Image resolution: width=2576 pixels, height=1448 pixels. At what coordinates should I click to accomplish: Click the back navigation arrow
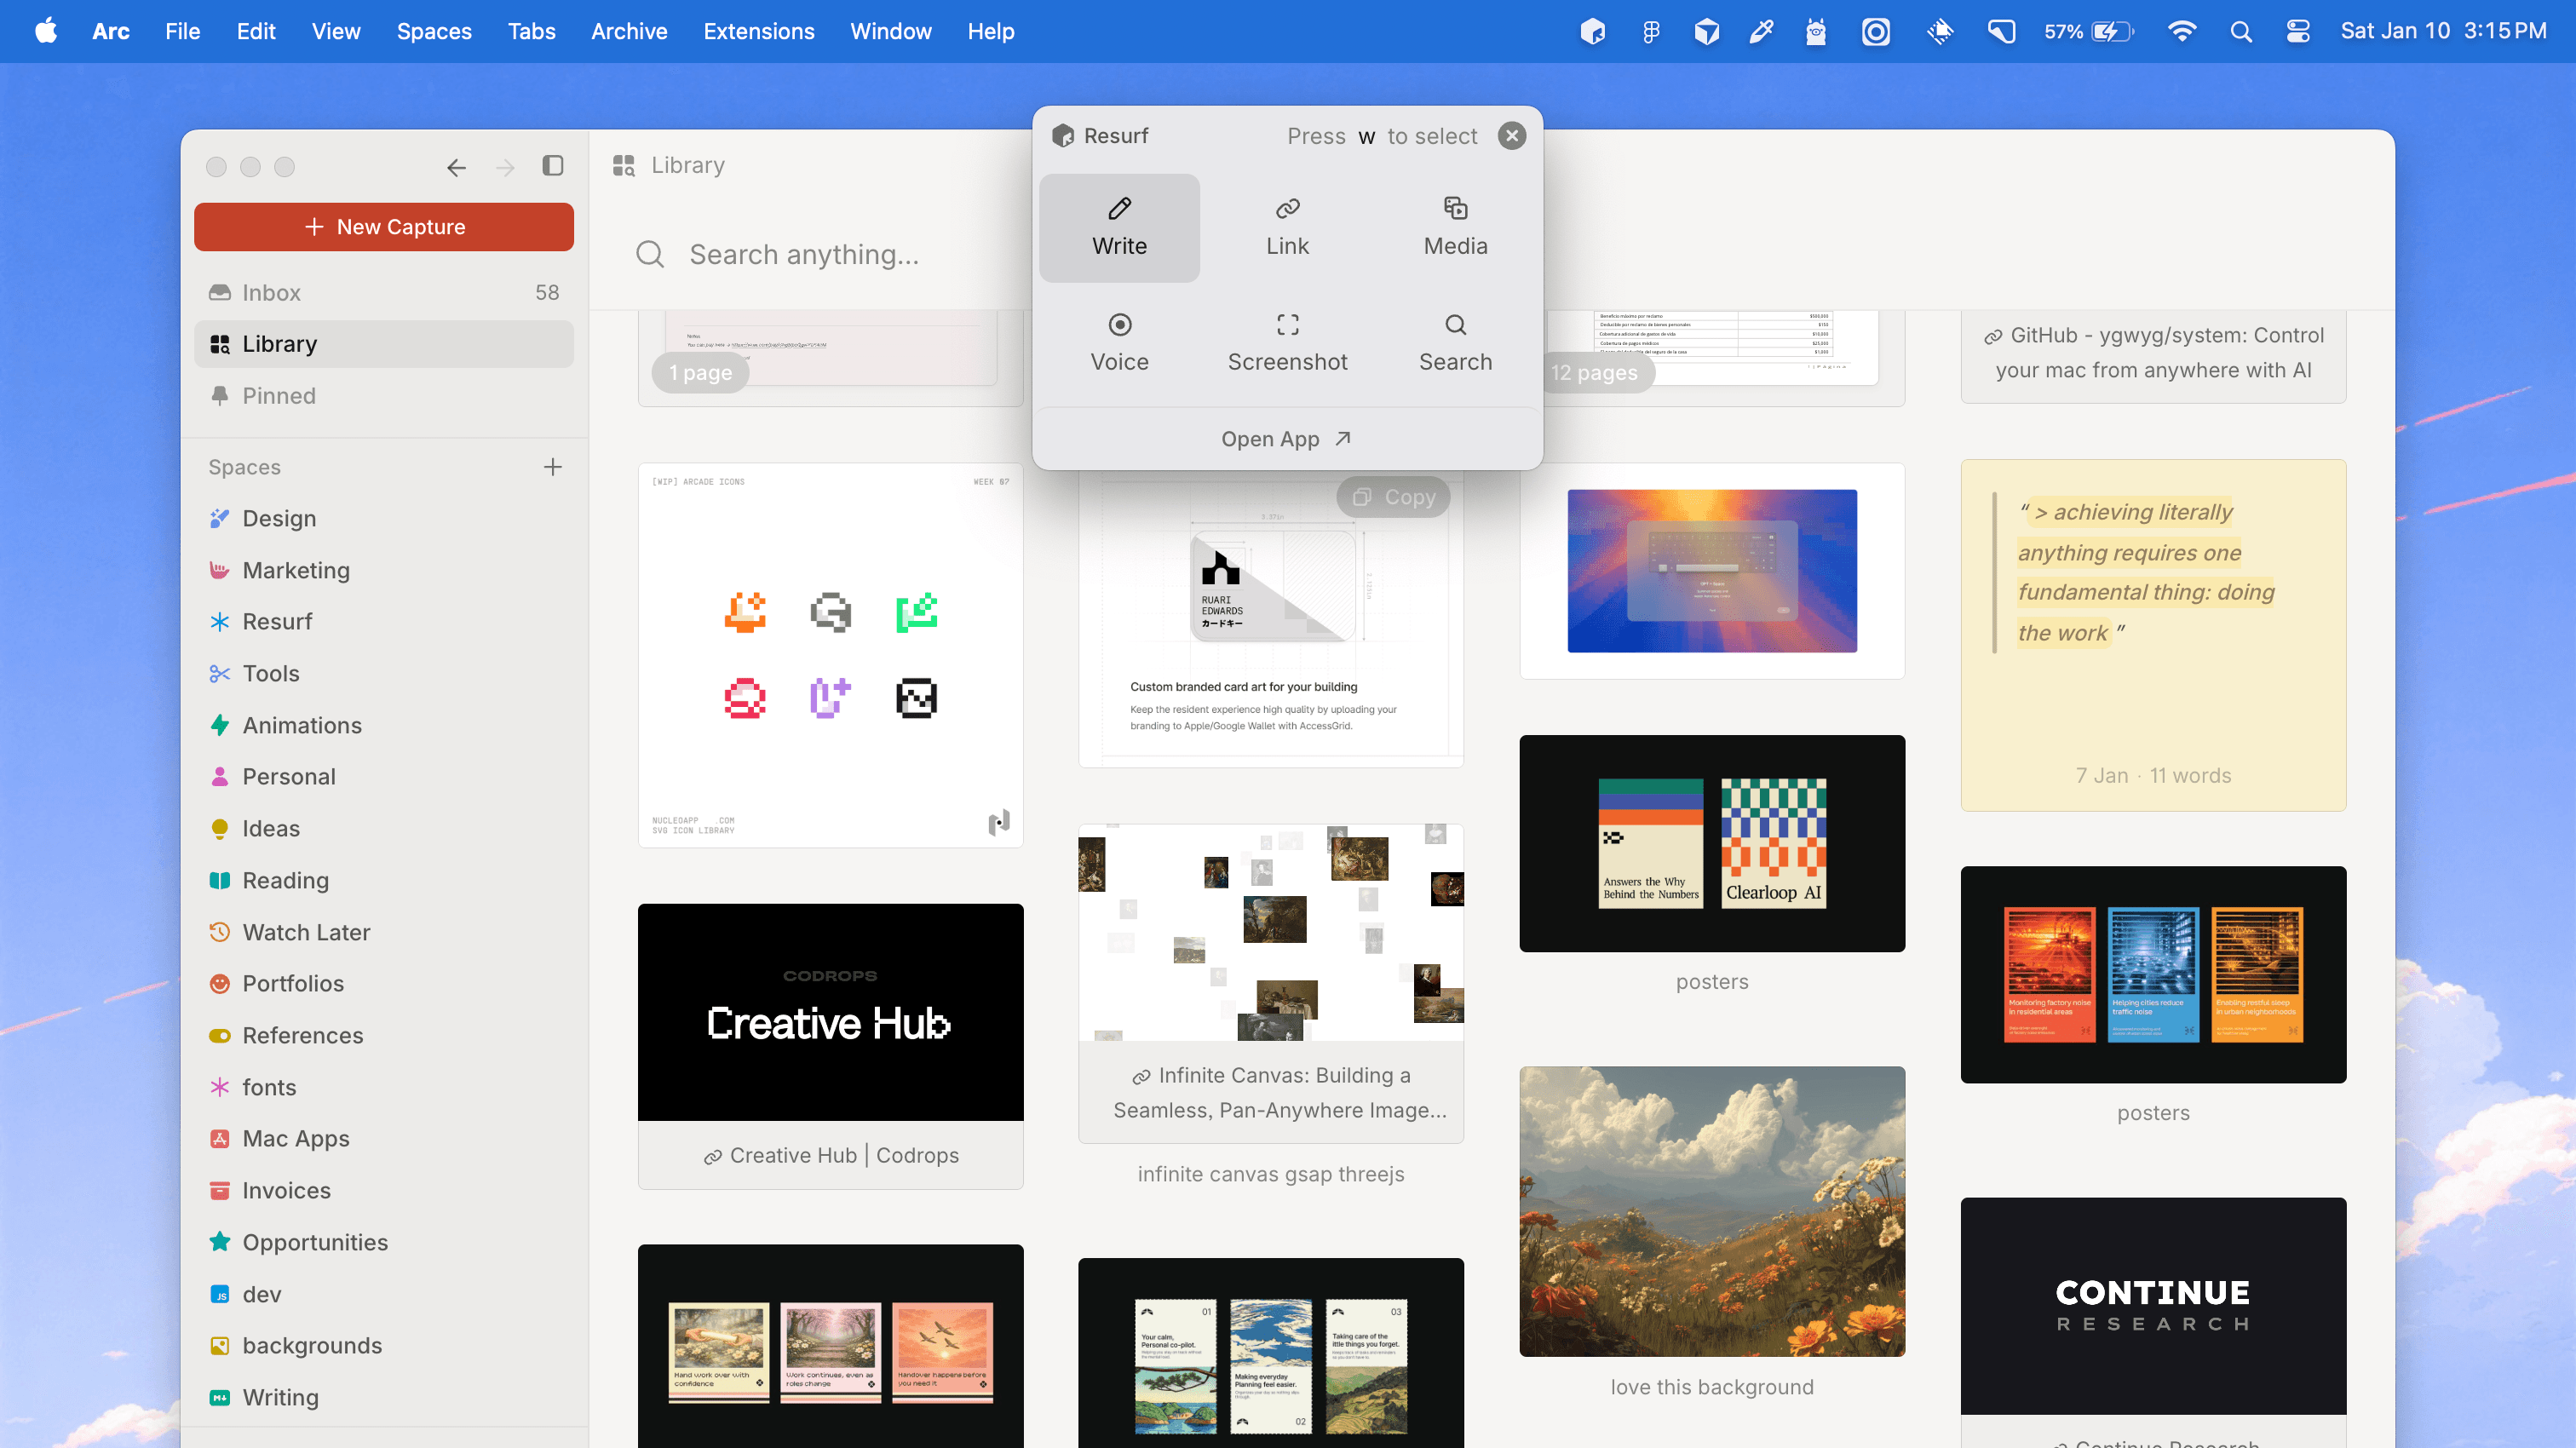pyautogui.click(x=456, y=167)
